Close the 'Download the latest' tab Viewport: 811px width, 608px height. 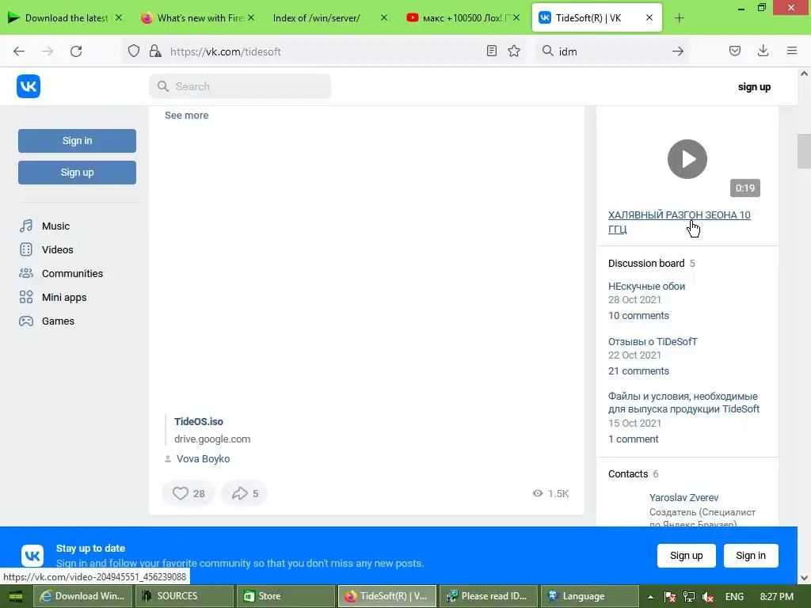[x=119, y=17]
